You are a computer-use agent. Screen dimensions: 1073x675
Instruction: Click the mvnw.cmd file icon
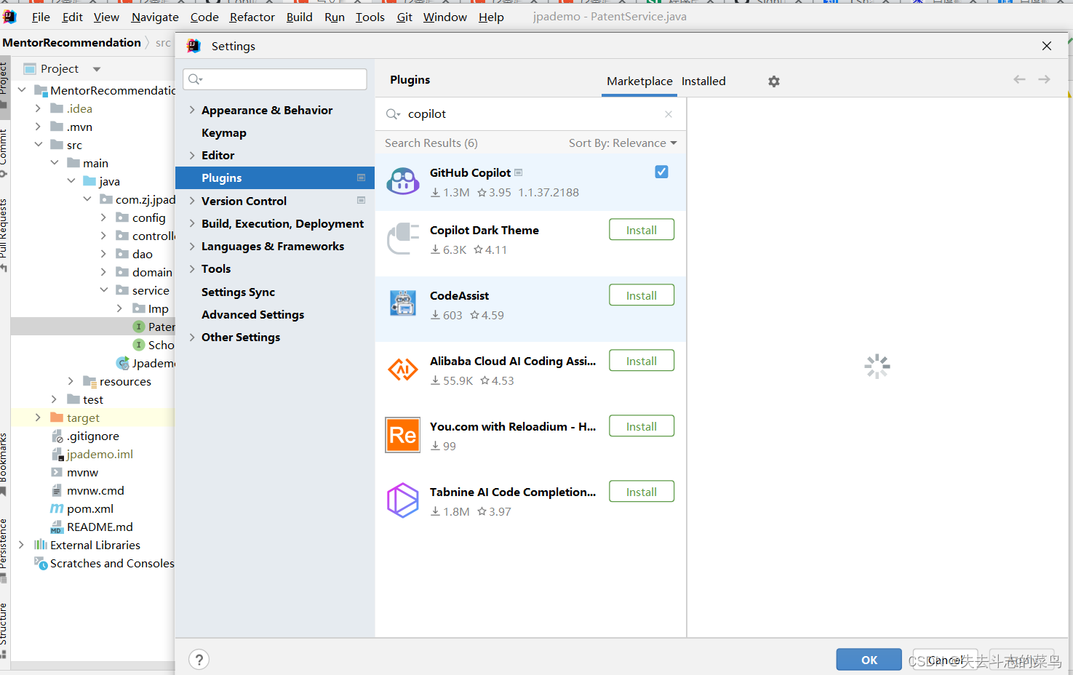[57, 490]
